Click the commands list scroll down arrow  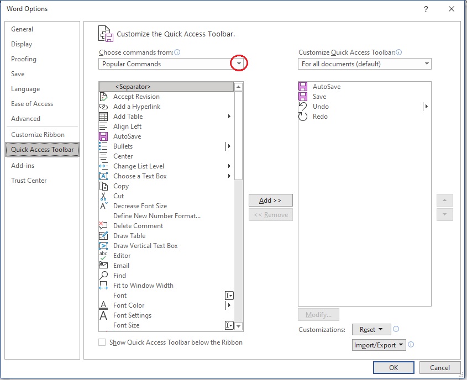coord(238,326)
